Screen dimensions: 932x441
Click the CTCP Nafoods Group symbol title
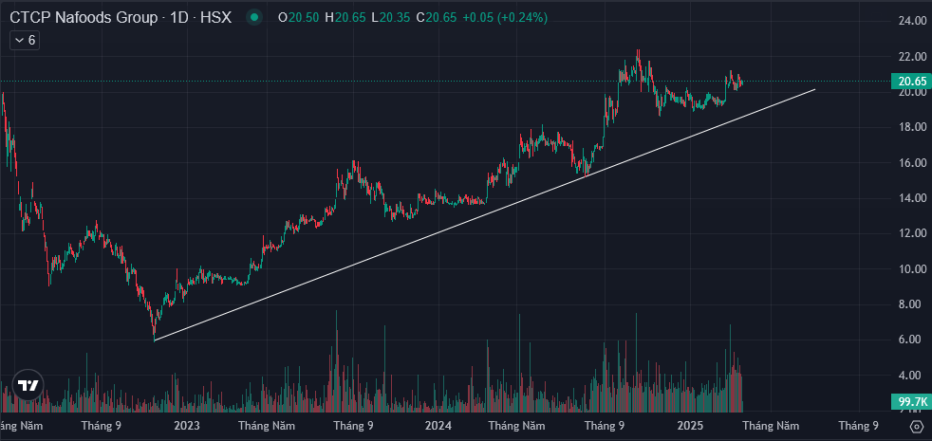click(84, 18)
